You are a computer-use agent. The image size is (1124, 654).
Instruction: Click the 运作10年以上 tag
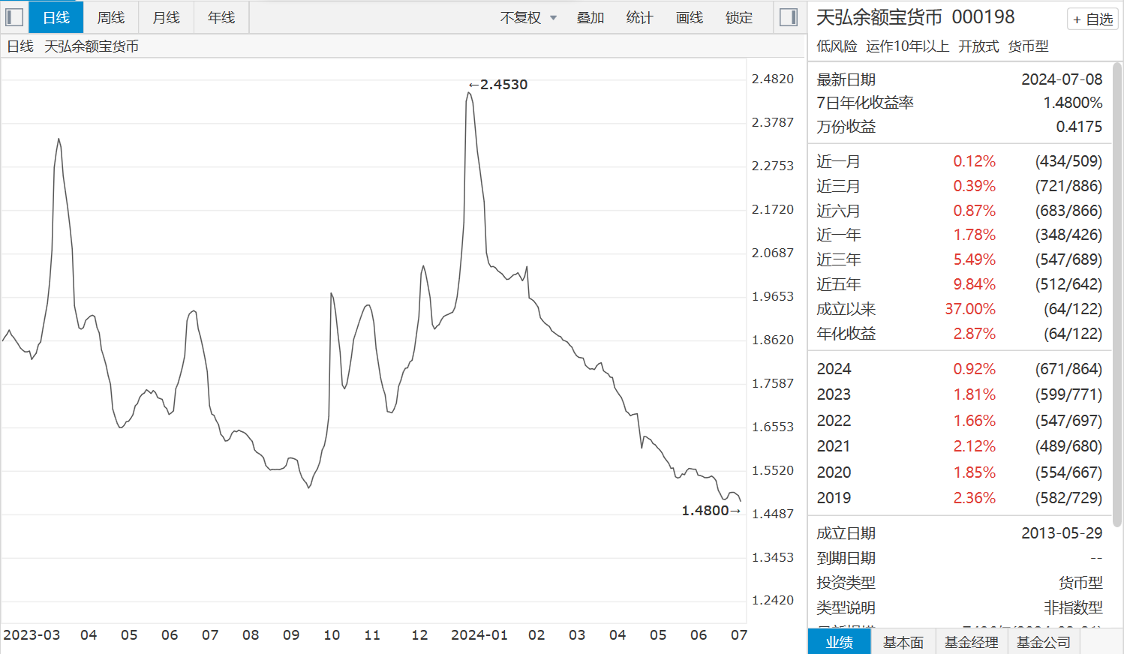pos(907,46)
